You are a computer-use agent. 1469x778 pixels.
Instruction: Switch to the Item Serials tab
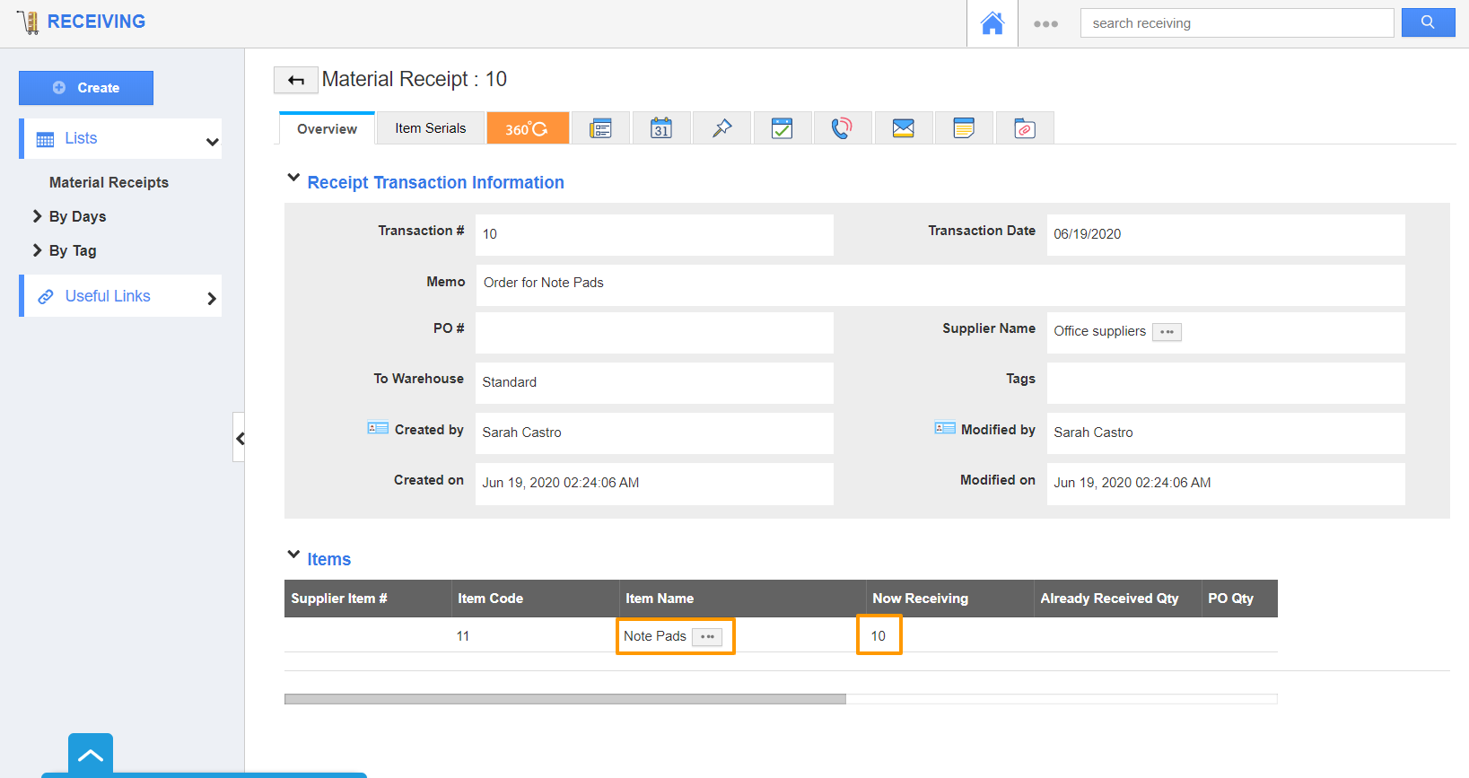point(430,128)
